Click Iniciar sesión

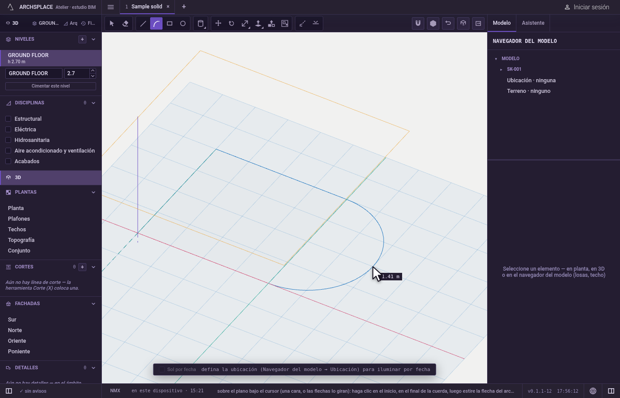click(587, 7)
